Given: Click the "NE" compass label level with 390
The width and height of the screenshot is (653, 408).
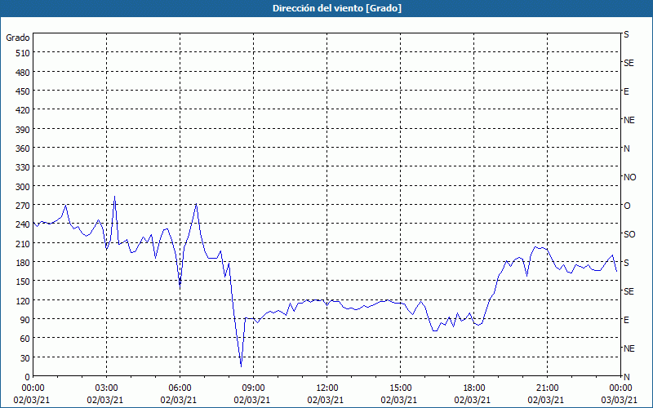Looking at the screenshot, I should (629, 120).
